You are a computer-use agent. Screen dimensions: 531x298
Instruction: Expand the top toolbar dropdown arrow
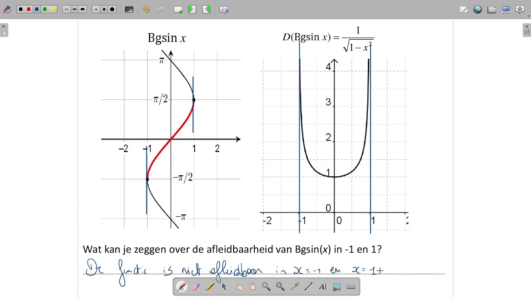529,16
